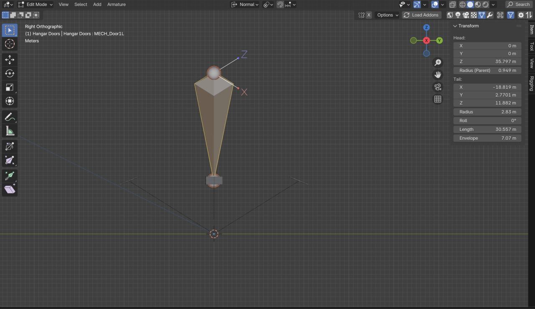The height and width of the screenshot is (309, 535).
Task: Open the Options popover button
Action: point(387,15)
